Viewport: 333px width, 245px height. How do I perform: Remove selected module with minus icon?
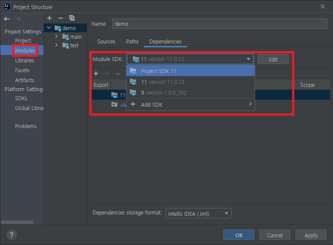(x=61, y=18)
